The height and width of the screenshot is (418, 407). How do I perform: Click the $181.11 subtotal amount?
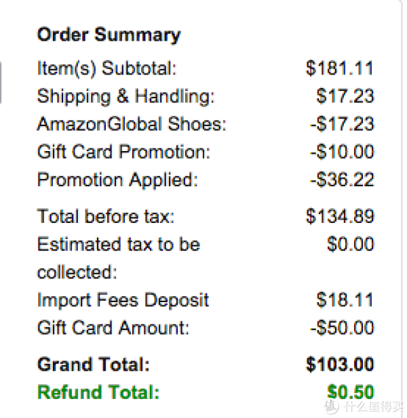(x=339, y=68)
